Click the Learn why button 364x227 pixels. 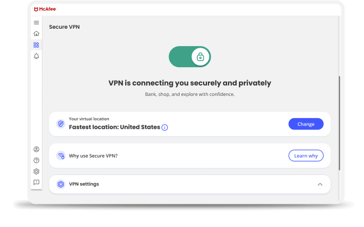[305, 156]
